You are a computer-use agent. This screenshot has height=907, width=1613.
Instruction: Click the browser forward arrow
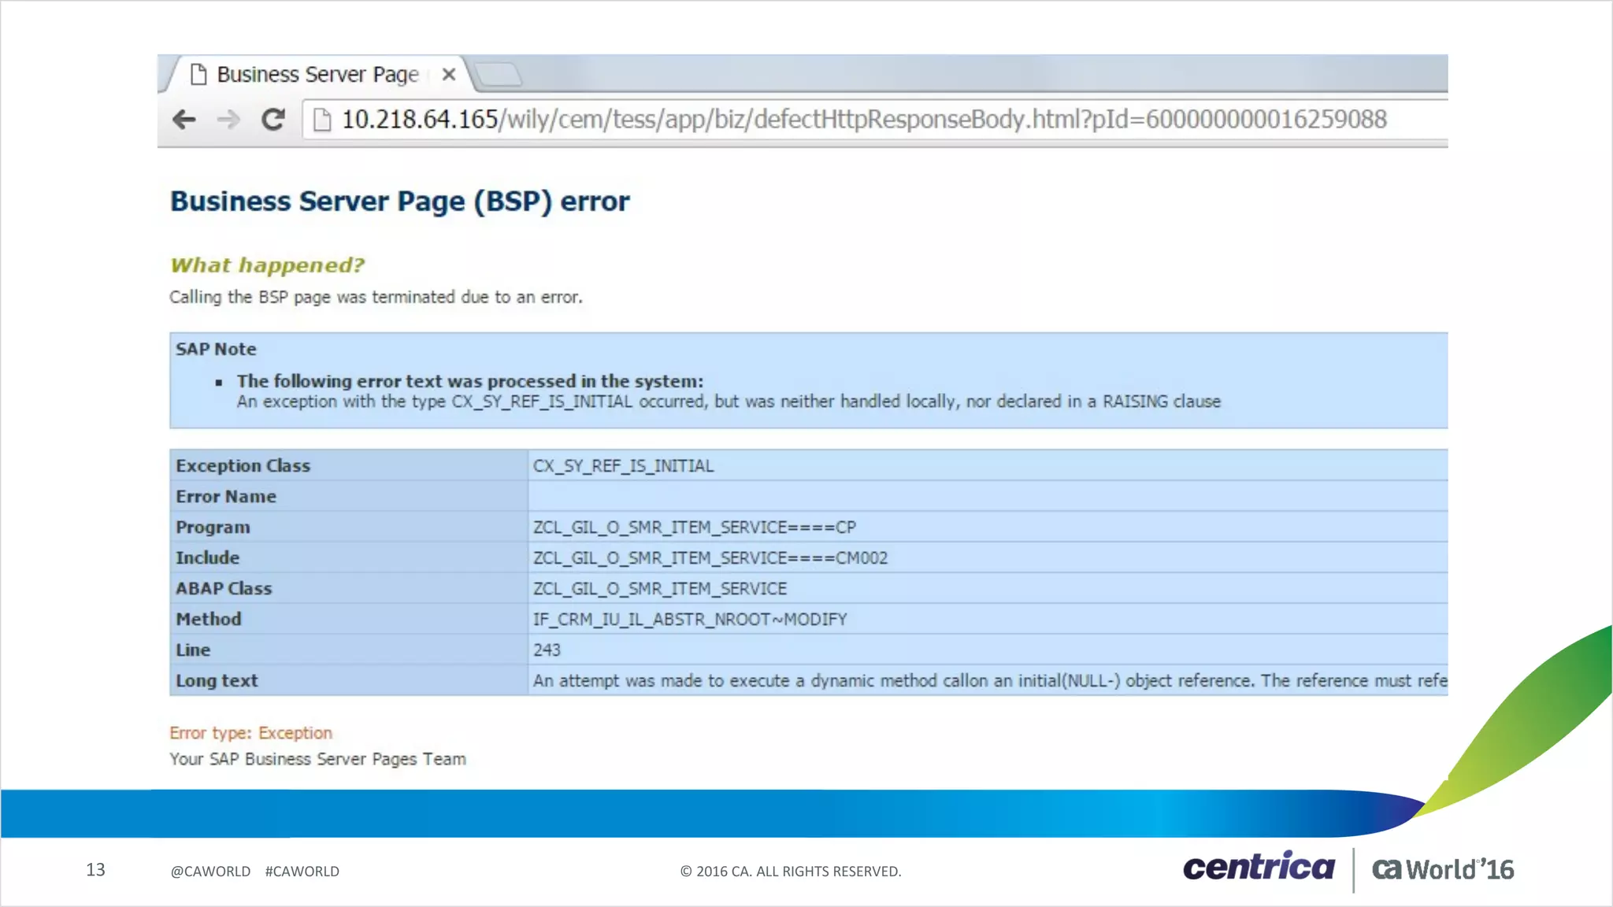click(x=228, y=120)
